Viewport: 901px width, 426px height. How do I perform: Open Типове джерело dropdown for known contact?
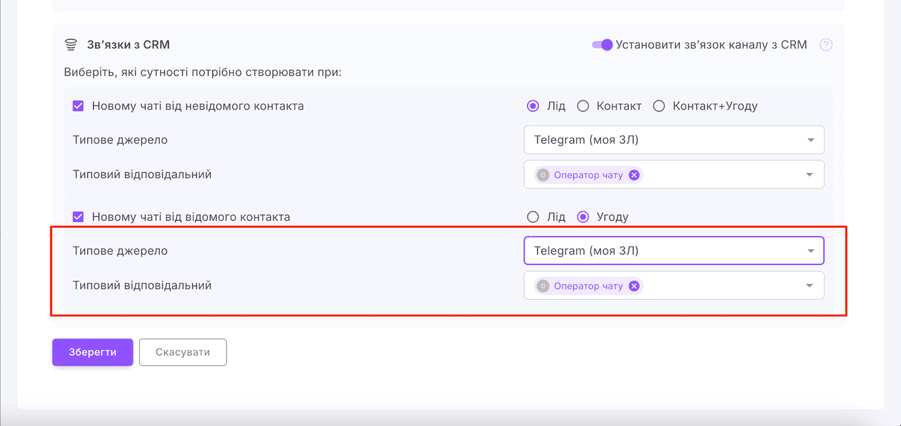[673, 251]
